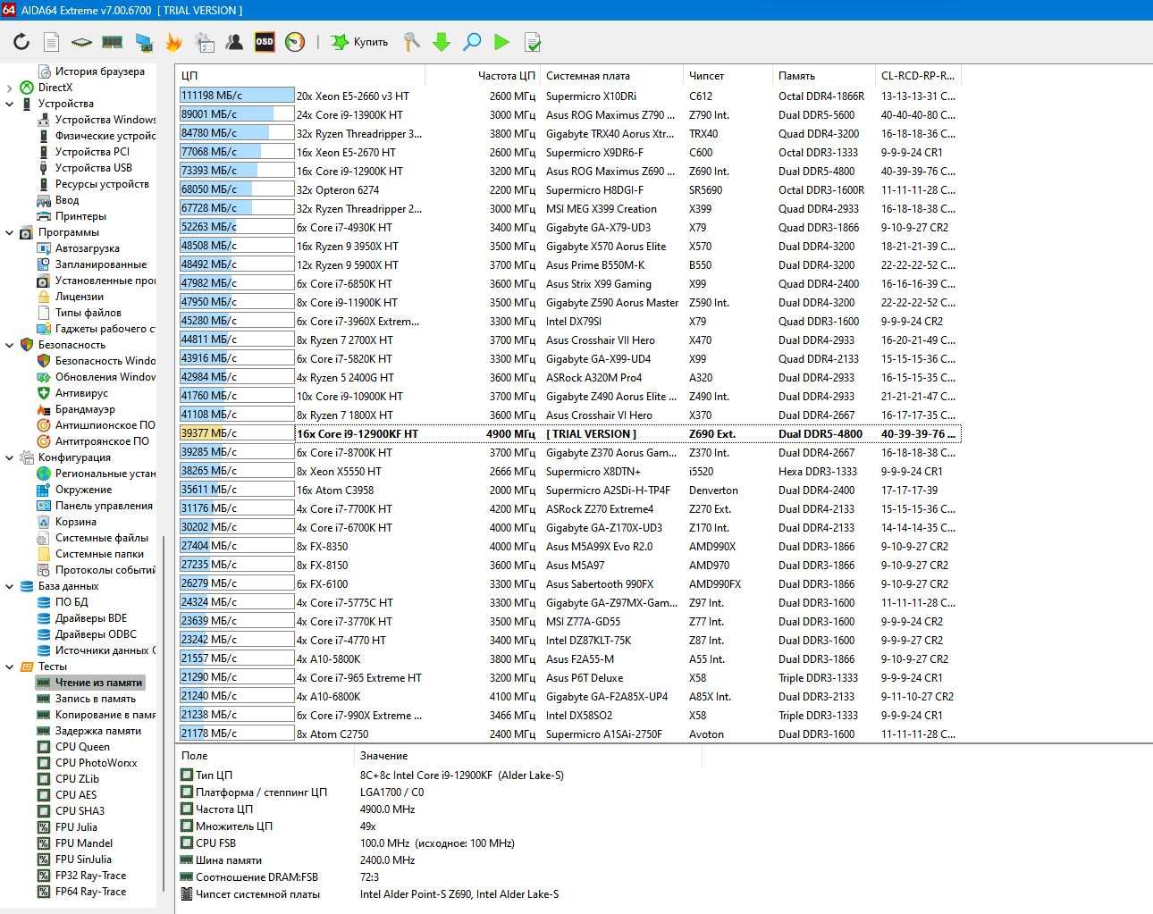The width and height of the screenshot is (1153, 914).
Task: Select row 8x Atom C2750
Action: click(569, 734)
